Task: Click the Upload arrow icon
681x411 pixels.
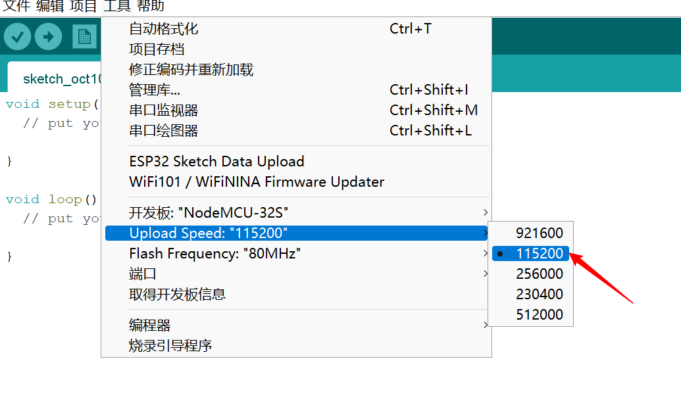Action: coord(48,36)
